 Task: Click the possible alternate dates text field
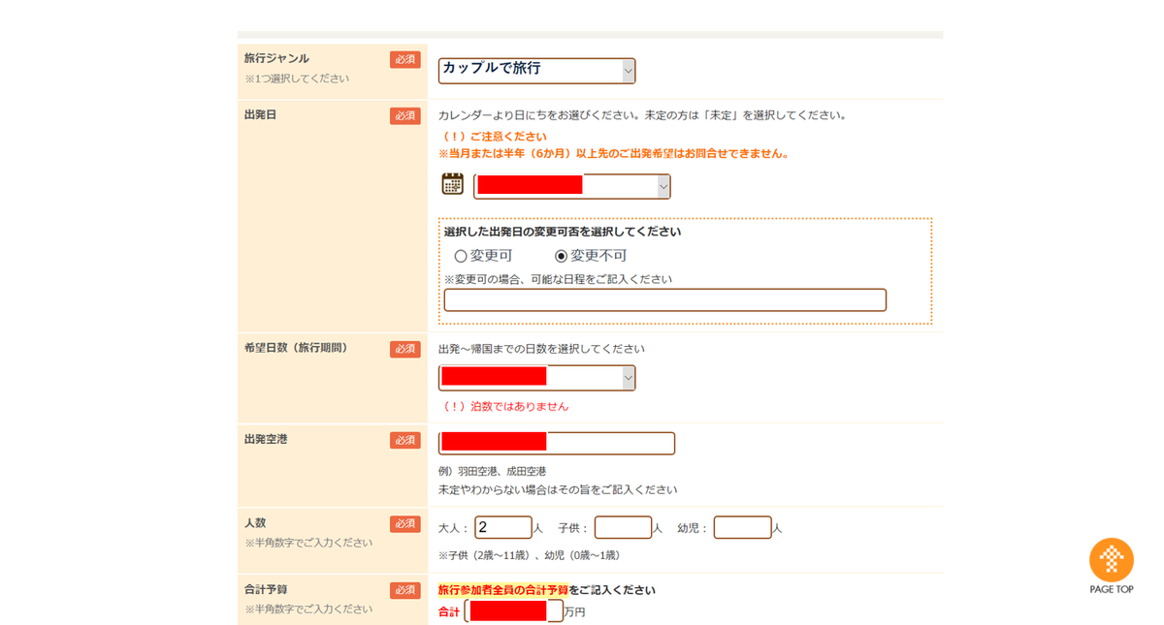[x=664, y=300]
